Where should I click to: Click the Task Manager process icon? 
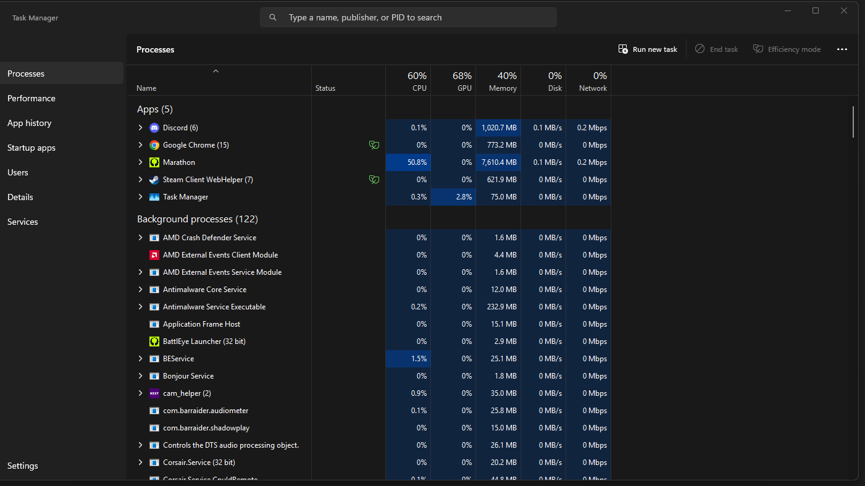pyautogui.click(x=154, y=197)
